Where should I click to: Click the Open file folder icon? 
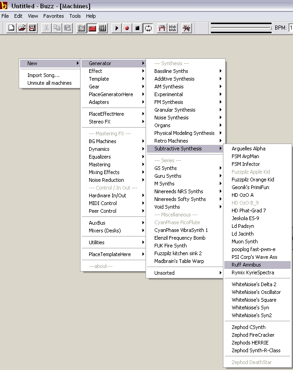click(x=22, y=28)
